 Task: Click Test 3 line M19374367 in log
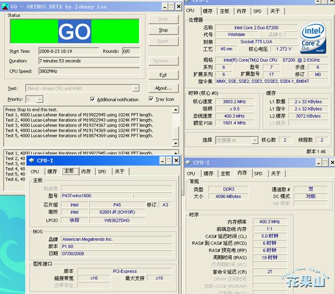79,125
